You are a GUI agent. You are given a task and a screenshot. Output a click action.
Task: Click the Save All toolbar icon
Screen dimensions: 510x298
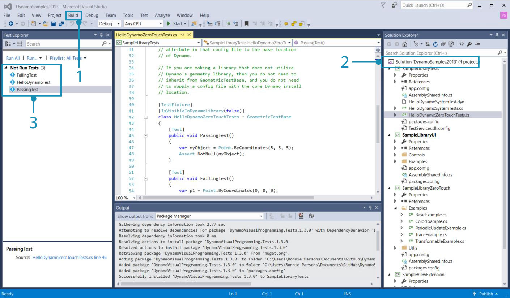tap(61, 24)
